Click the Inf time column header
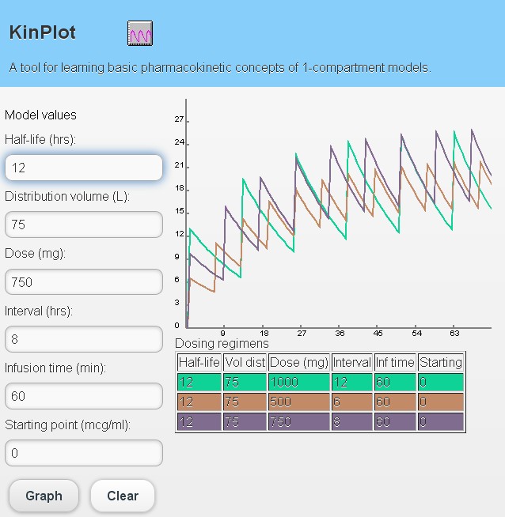Image resolution: width=505 pixels, height=517 pixels. [x=395, y=363]
